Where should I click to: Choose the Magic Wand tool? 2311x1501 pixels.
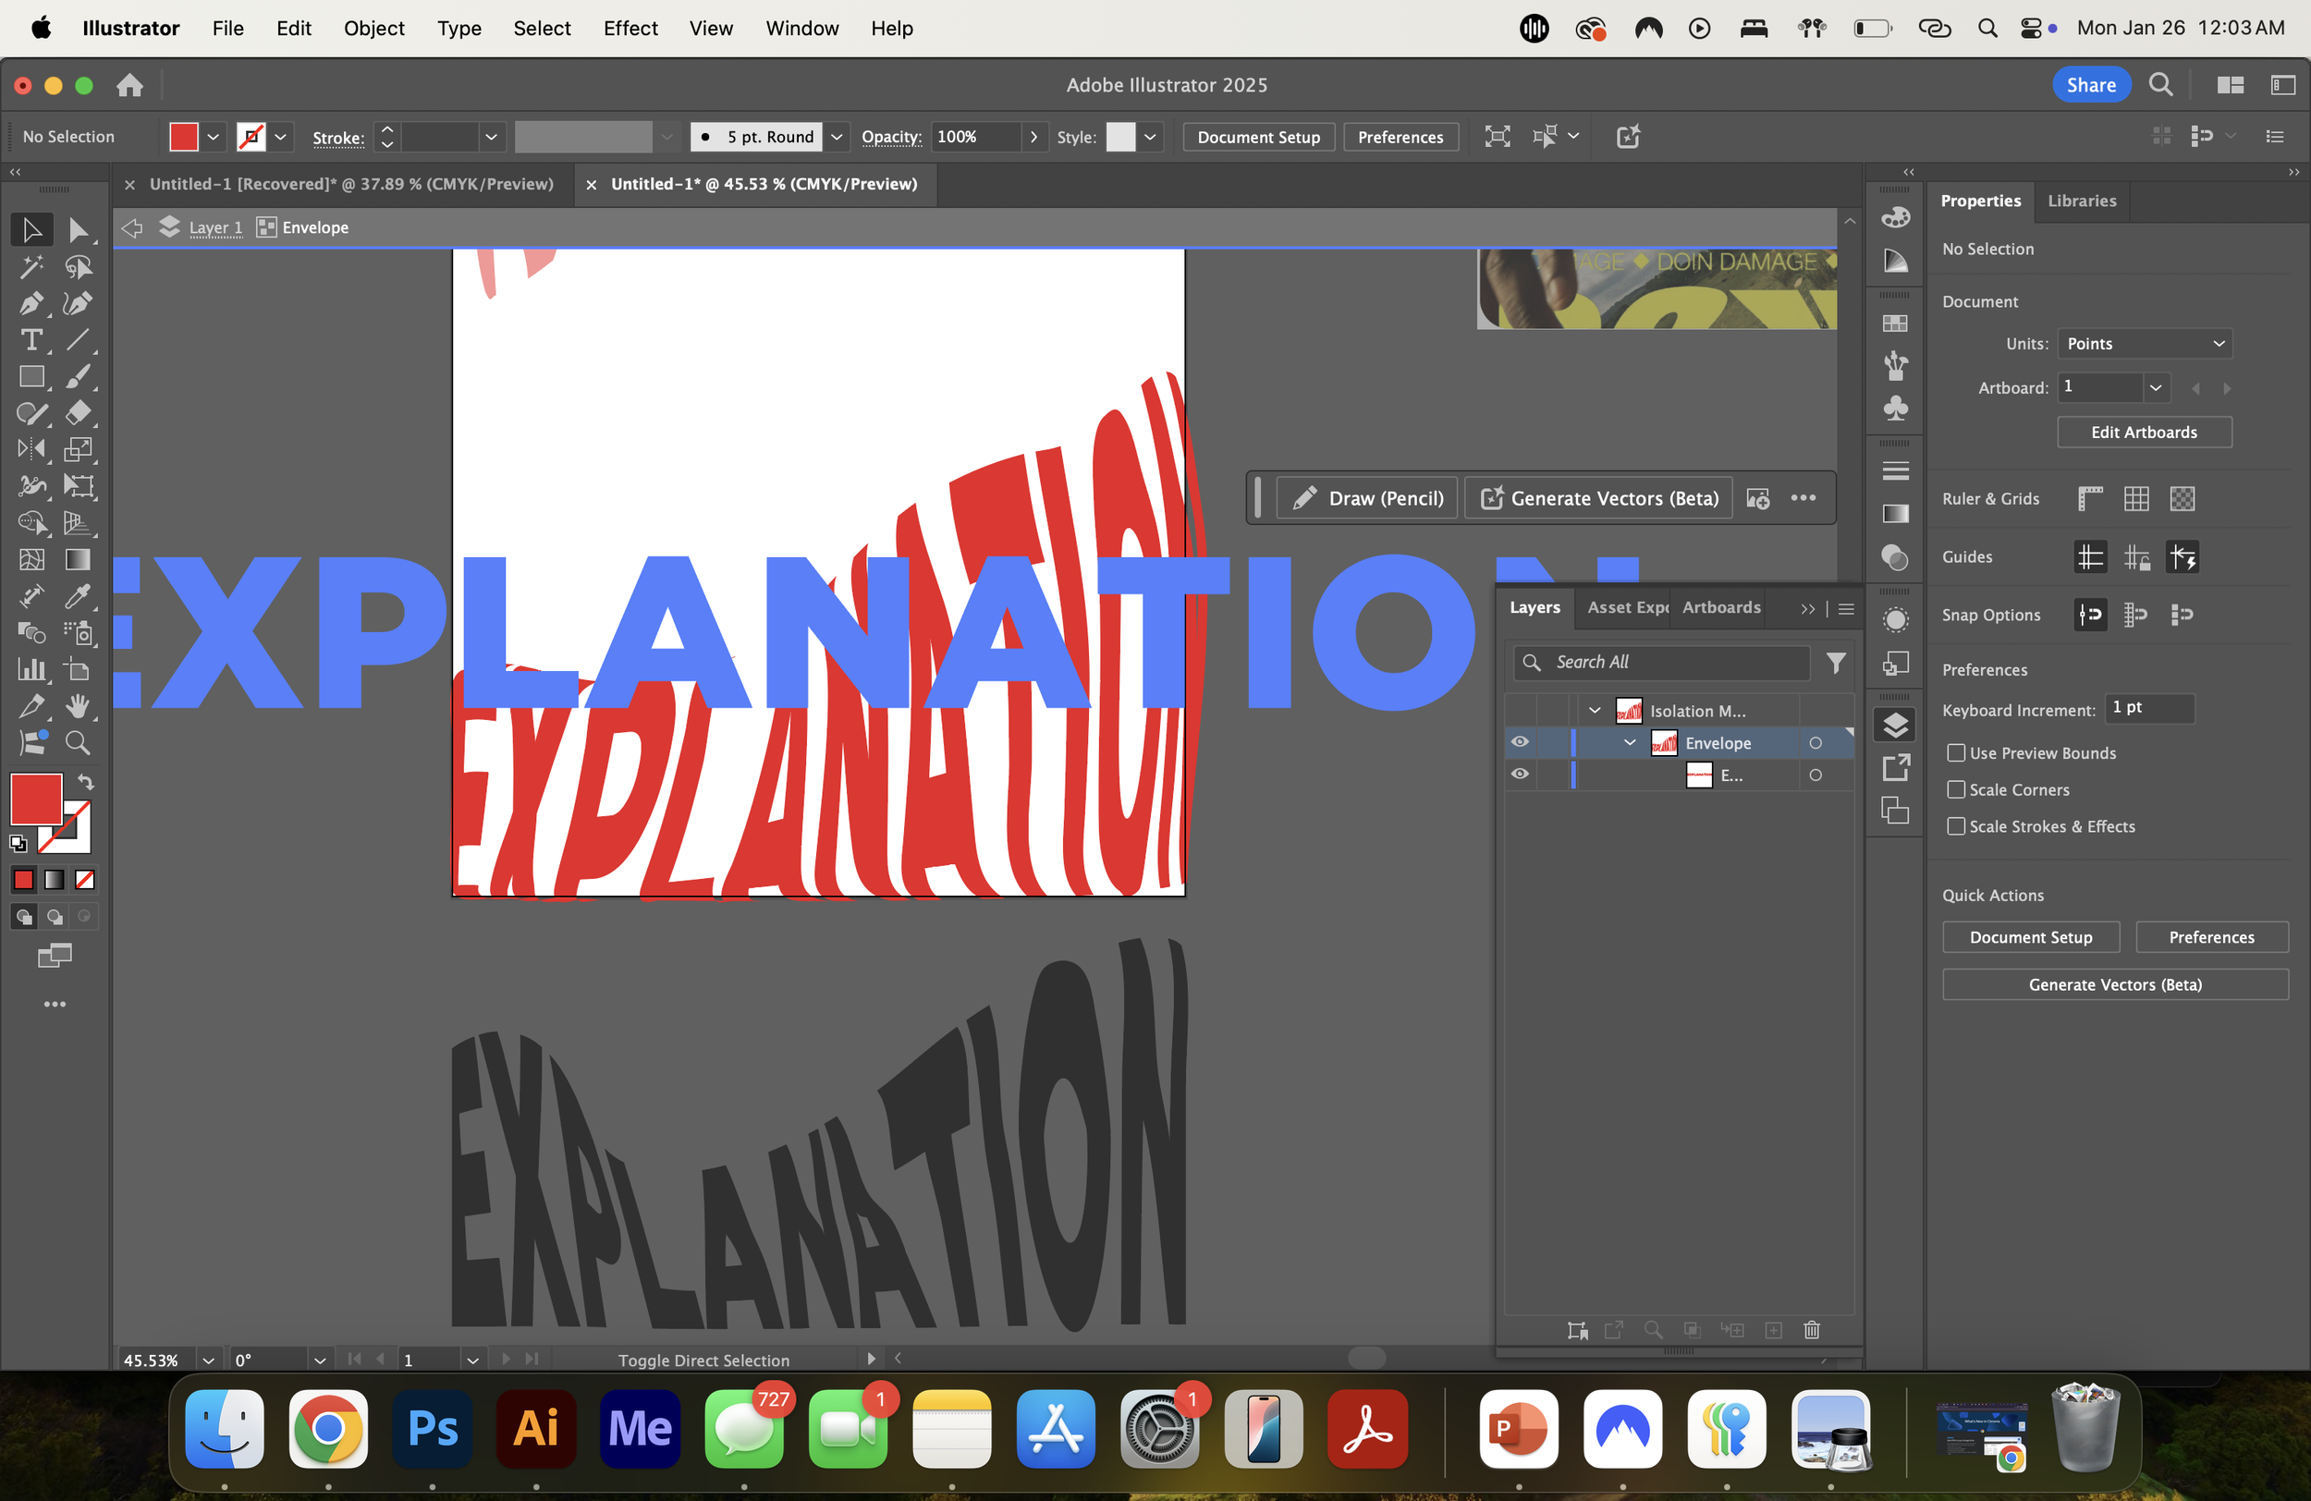click(31, 266)
